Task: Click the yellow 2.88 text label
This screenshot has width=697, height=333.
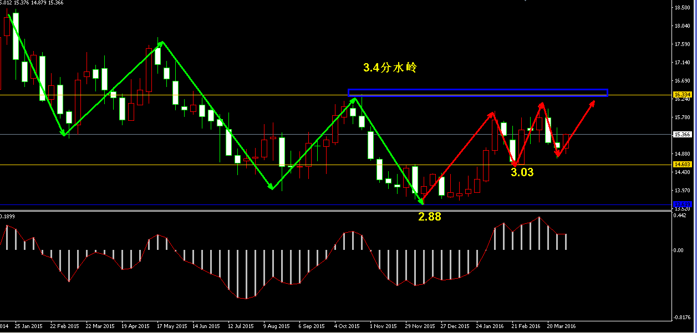Action: (429, 217)
